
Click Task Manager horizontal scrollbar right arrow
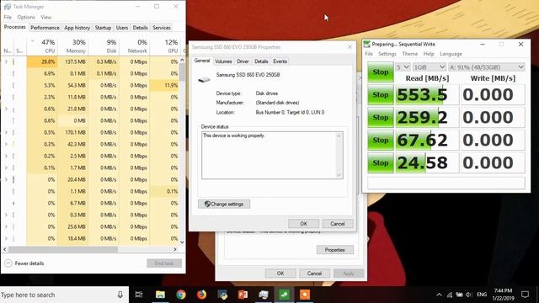click(x=175, y=249)
